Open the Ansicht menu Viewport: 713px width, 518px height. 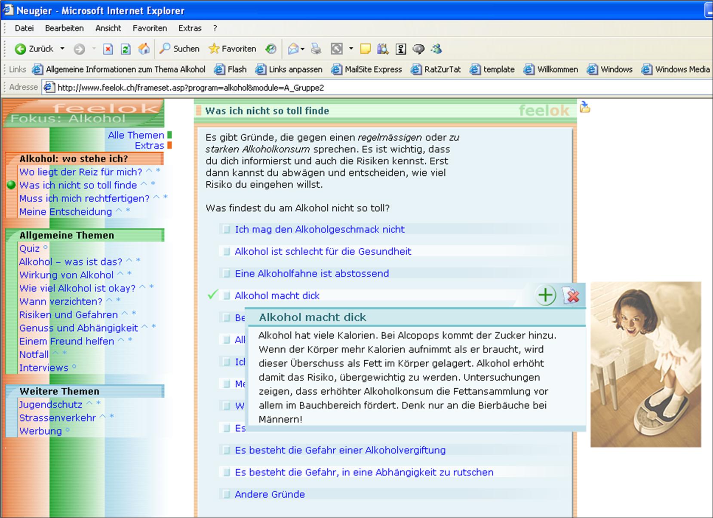tap(108, 28)
